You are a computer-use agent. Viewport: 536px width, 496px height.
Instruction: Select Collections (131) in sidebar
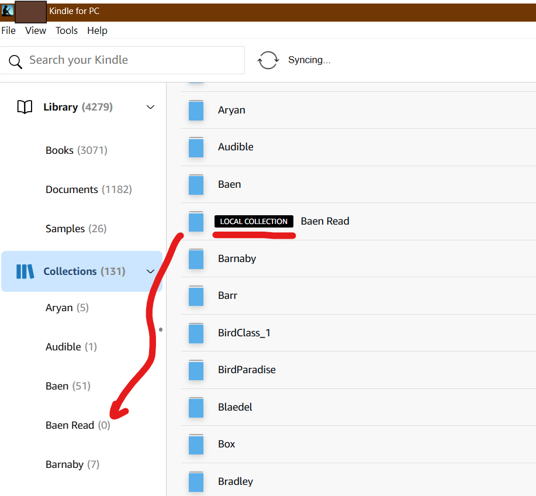tap(82, 271)
